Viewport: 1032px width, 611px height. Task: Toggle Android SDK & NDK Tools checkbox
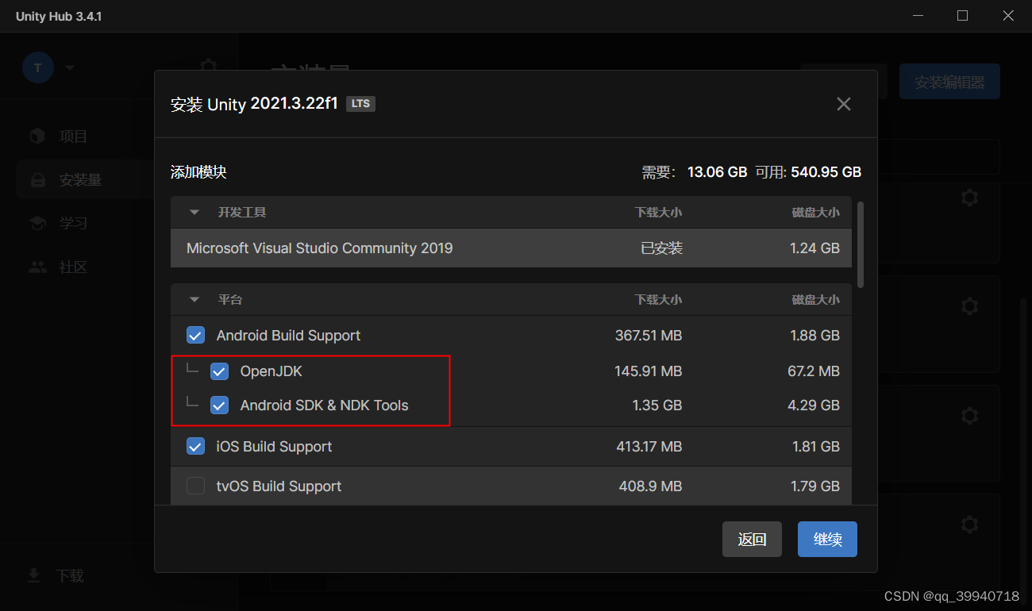[x=219, y=405]
